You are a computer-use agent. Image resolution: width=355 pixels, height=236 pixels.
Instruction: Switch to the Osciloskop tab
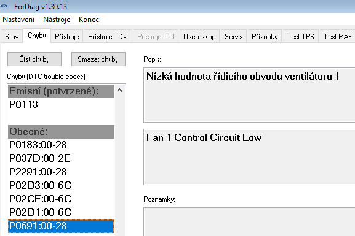point(199,36)
